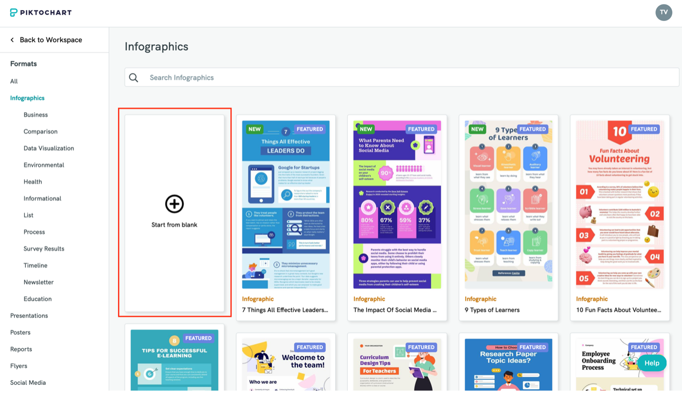Select the plus icon to start from blank
The width and height of the screenshot is (682, 393).
click(x=175, y=204)
